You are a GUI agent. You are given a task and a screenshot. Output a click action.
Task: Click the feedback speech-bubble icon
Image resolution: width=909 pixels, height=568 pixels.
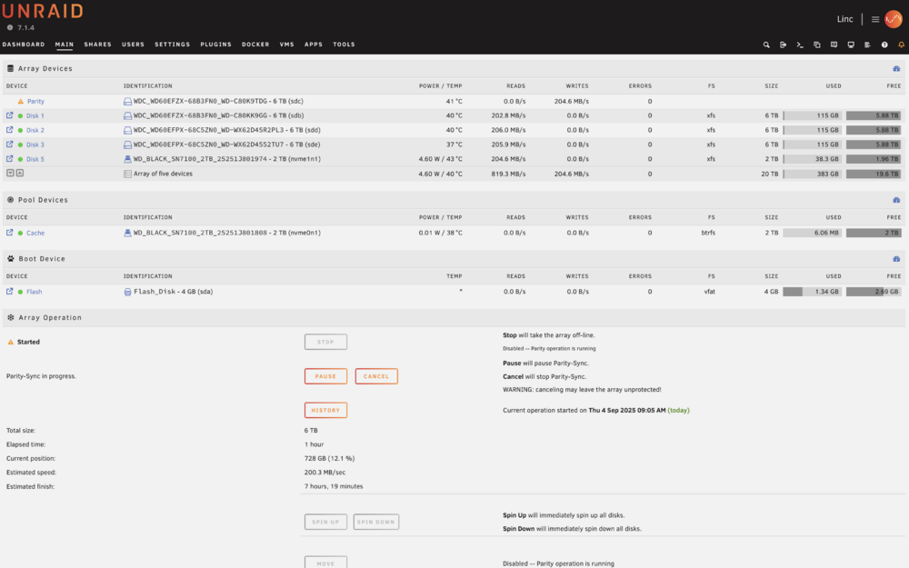pyautogui.click(x=834, y=45)
